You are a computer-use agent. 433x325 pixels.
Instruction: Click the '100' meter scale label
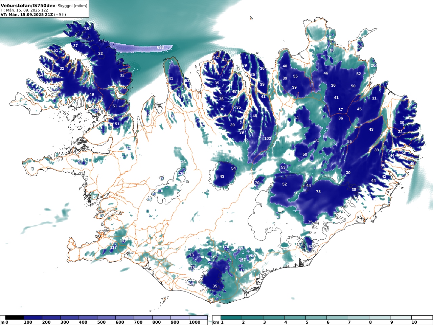pos(28,322)
